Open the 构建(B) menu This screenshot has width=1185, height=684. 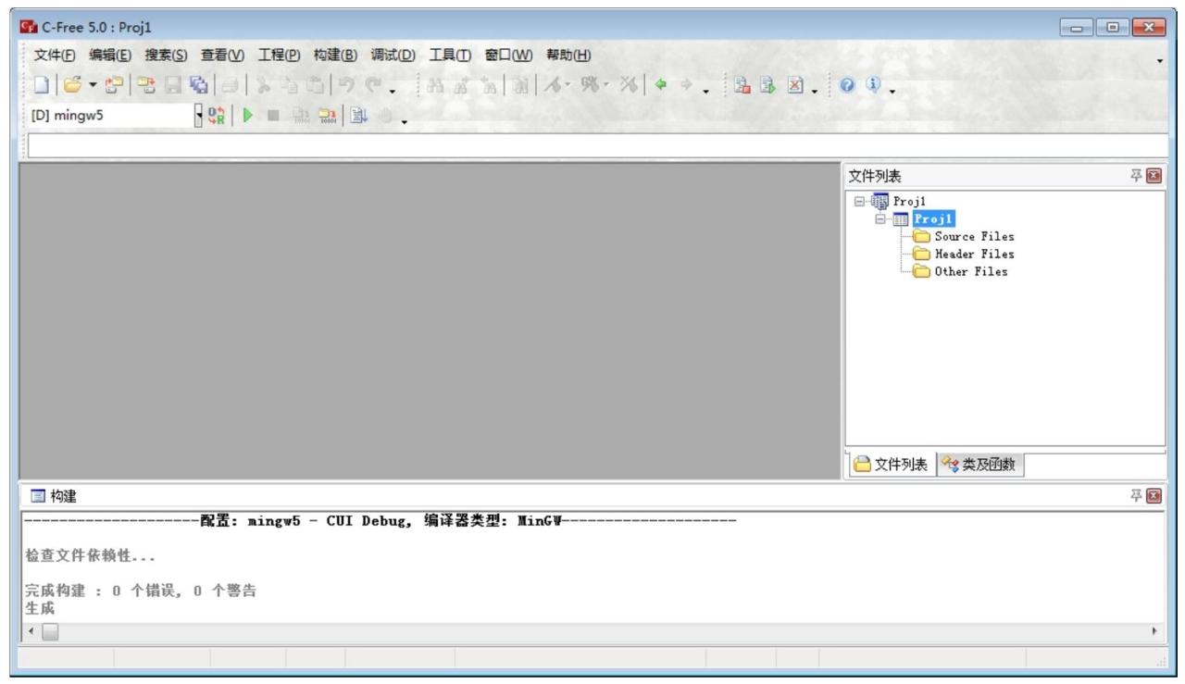[335, 55]
